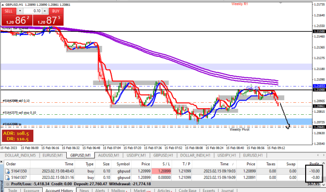Open the Articles terminal tab
This screenshot has width=326, height=192.
(165, 190)
